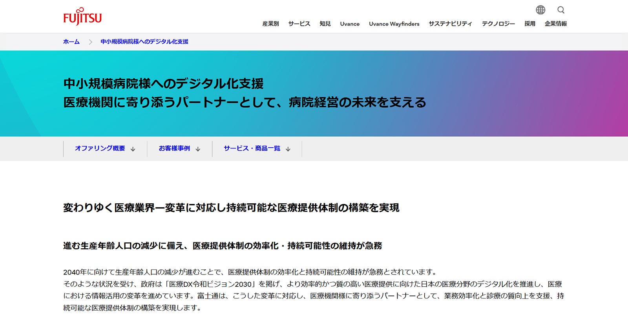Image resolution: width=628 pixels, height=320 pixels.
Task: Click paragraph line starting 続可能な医療提供体制
Action: point(133,308)
